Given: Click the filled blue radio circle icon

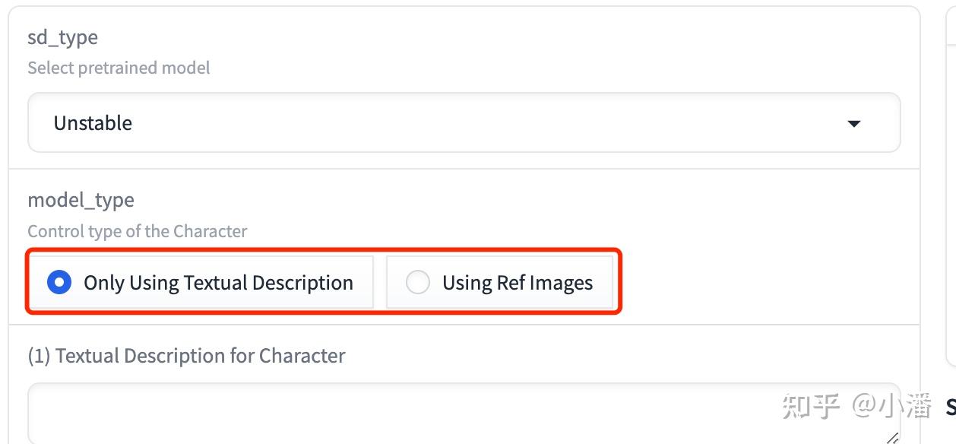Looking at the screenshot, I should (59, 283).
